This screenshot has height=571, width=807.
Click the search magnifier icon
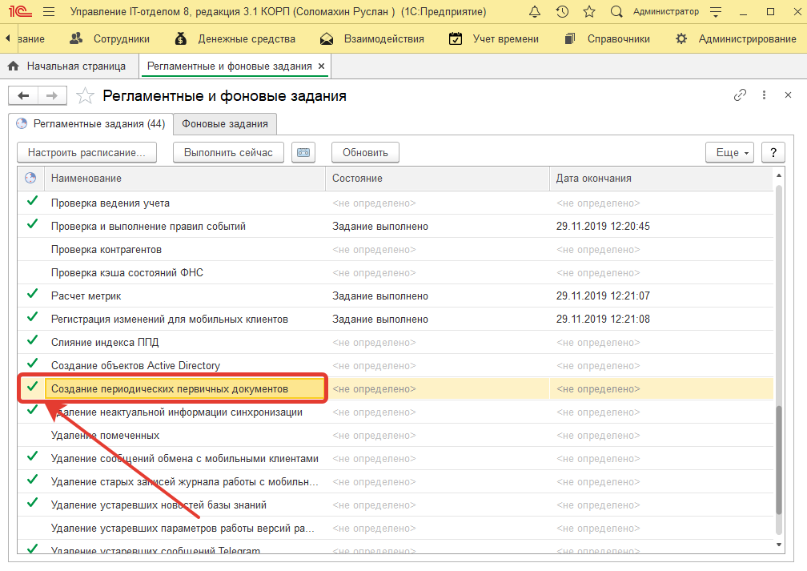tap(616, 12)
